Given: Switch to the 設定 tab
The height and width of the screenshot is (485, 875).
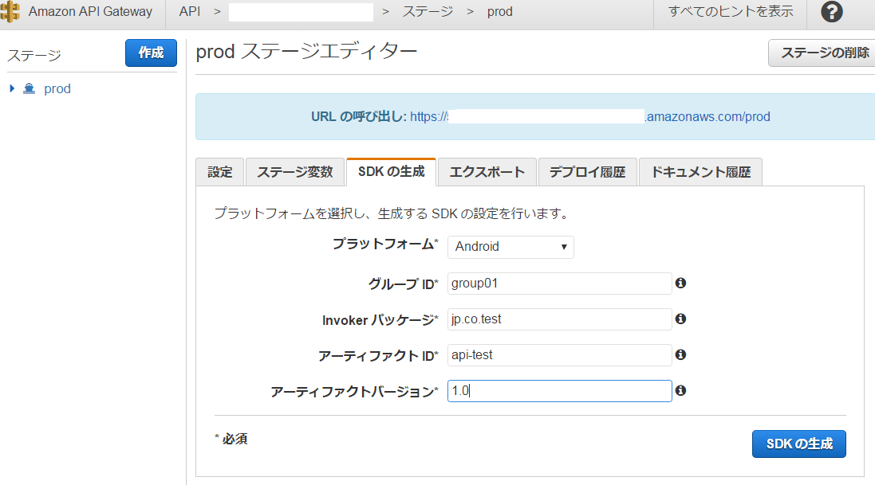Looking at the screenshot, I should 219,171.
